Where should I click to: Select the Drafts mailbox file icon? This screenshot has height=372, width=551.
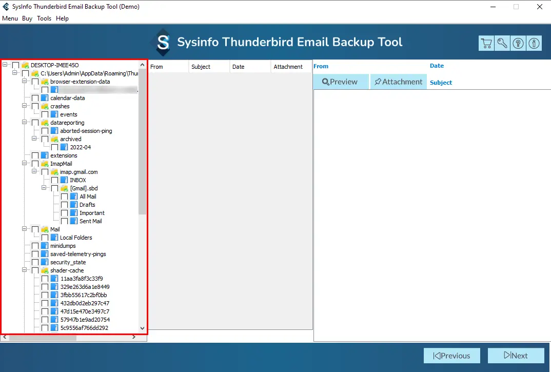74,205
